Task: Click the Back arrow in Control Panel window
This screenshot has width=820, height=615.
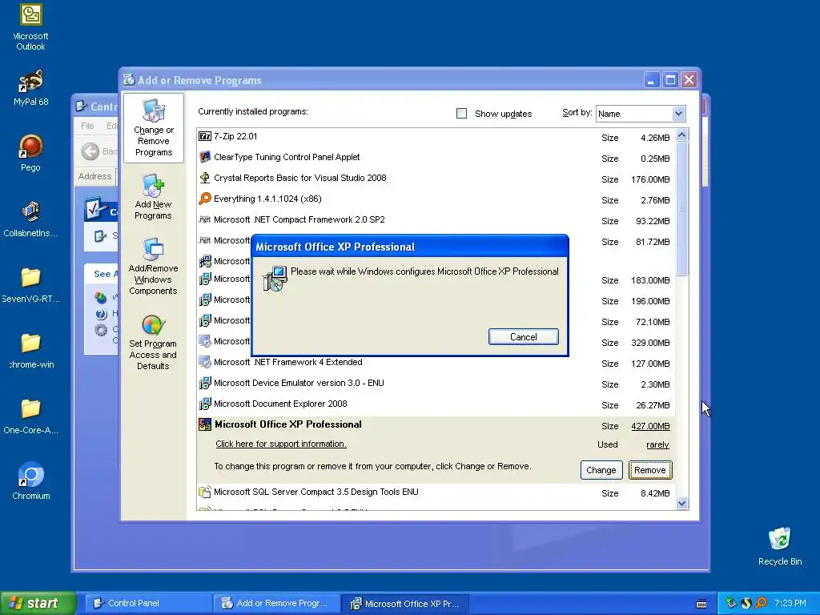Action: click(90, 151)
